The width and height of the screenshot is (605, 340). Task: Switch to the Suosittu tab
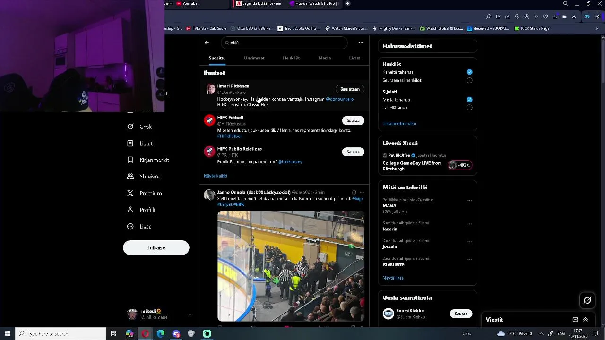tap(217, 58)
